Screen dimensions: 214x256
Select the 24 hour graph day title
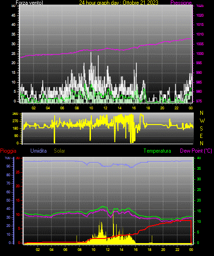click(x=118, y=3)
